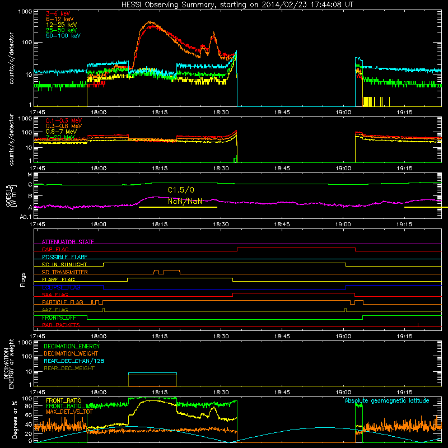Select the 3-6 keV legend label

(58, 13)
